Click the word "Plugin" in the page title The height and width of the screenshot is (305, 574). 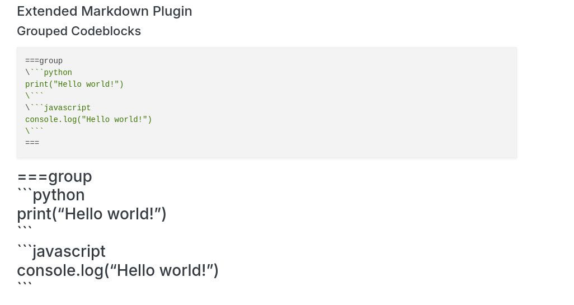(172, 11)
